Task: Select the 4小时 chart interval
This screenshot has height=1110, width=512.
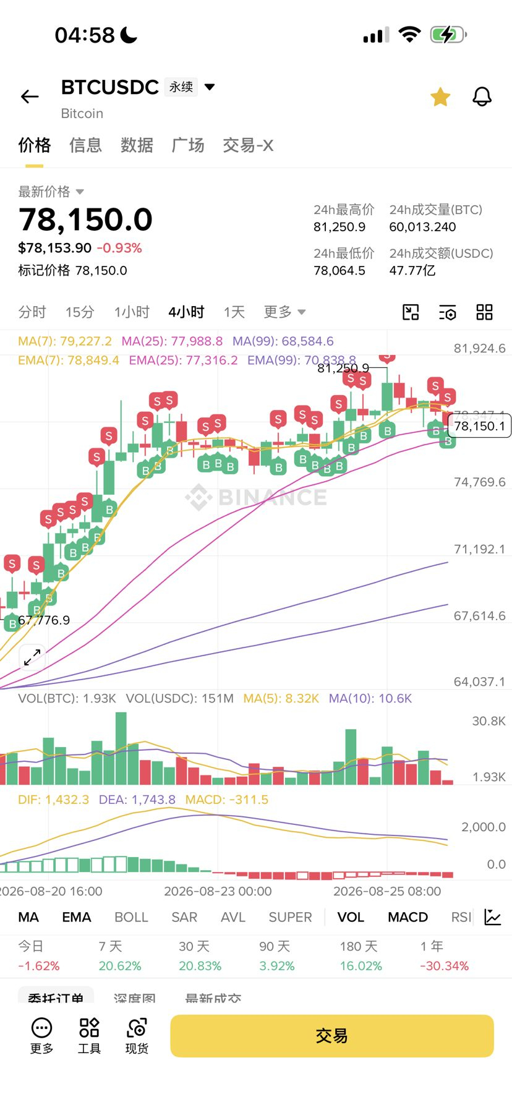Action: pos(186,312)
